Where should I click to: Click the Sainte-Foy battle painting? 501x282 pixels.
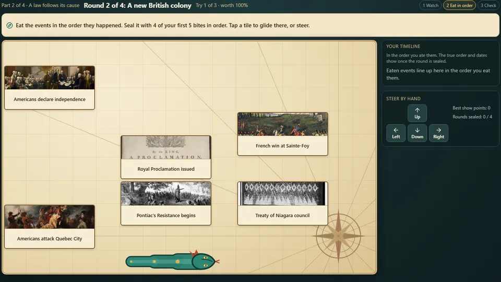(282, 124)
